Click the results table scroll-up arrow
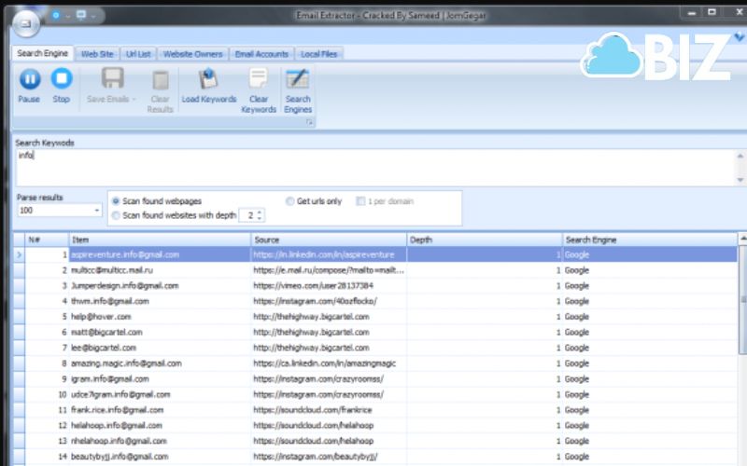The width and height of the screenshot is (747, 466). pyautogui.click(x=742, y=239)
